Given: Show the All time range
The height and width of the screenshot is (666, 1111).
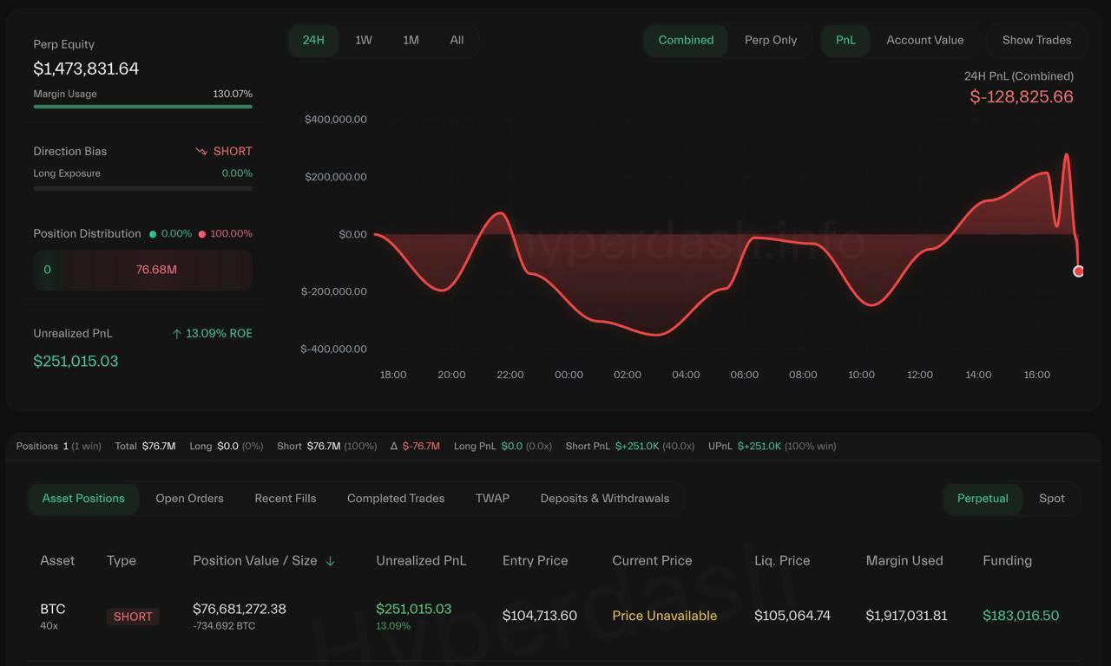Looking at the screenshot, I should point(457,40).
